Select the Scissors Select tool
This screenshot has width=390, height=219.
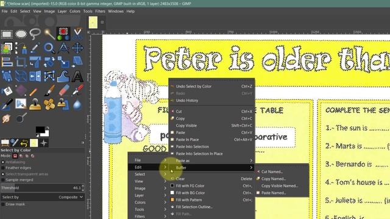point(77,34)
